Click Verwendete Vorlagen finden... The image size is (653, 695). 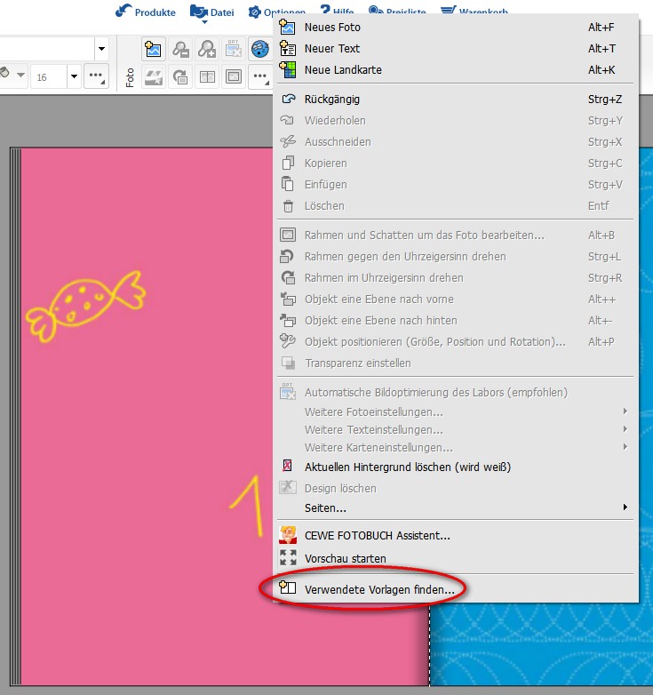point(379,588)
